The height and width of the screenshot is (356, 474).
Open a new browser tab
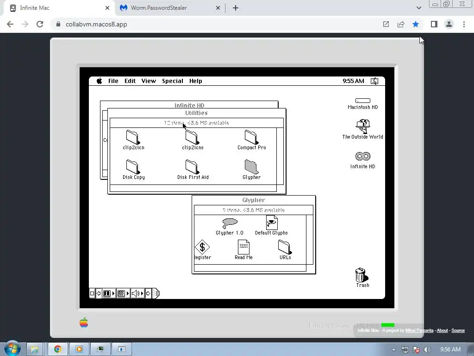236,8
